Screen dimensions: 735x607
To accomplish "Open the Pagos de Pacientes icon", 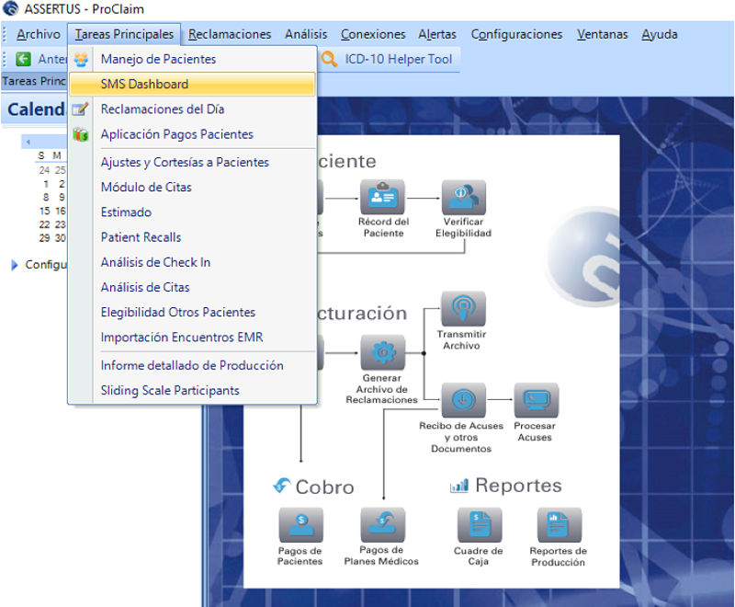I will click(300, 525).
